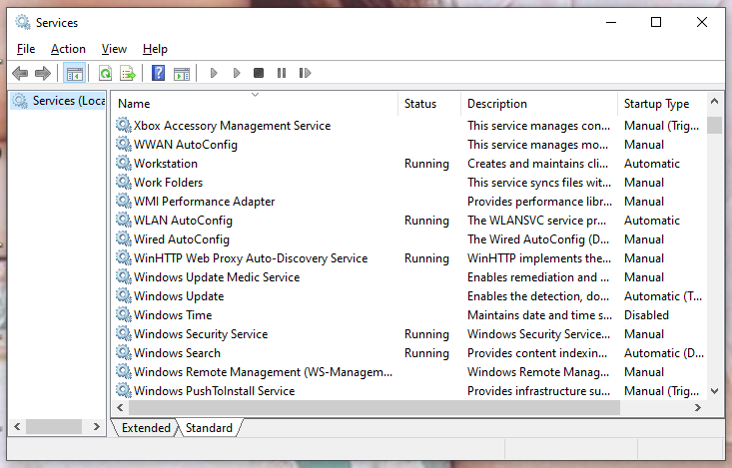The image size is (732, 468).
Task: Click 'Provides performance libr...' description
Action: tap(539, 202)
